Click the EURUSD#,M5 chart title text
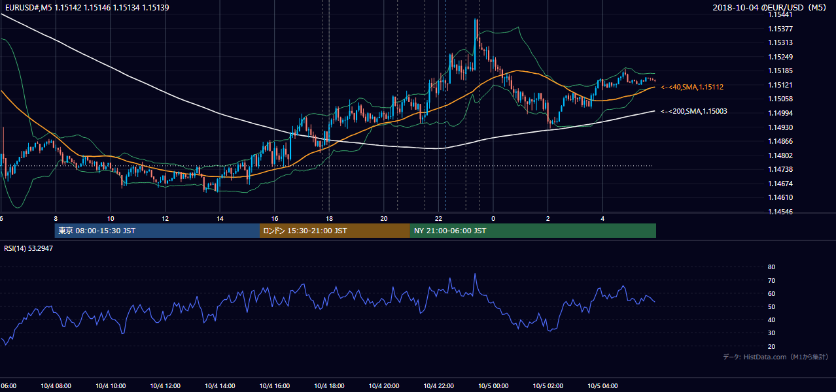Screen dimensions: 836x392 pyautogui.click(x=86, y=7)
